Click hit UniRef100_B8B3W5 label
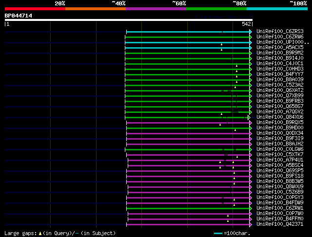 coord(280,182)
